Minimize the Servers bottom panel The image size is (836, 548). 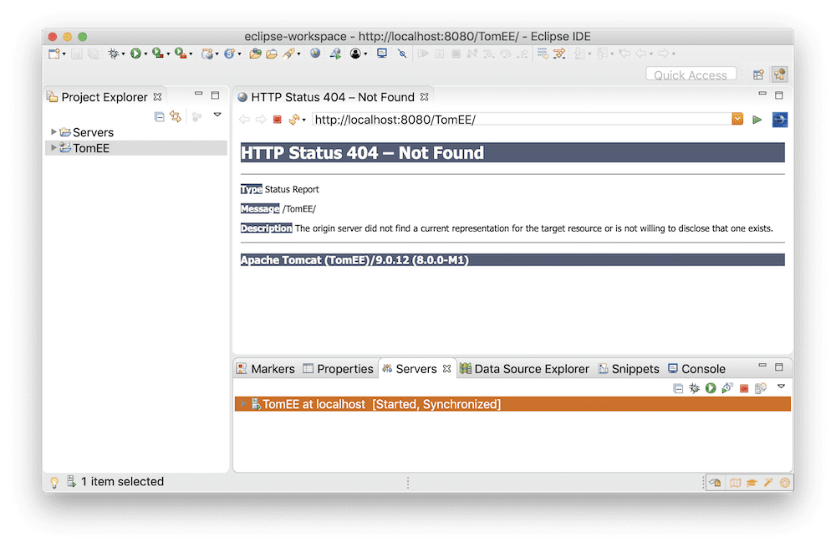tap(762, 366)
